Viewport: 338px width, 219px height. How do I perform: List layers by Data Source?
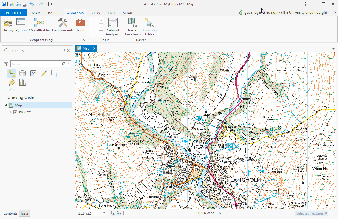point(22,73)
